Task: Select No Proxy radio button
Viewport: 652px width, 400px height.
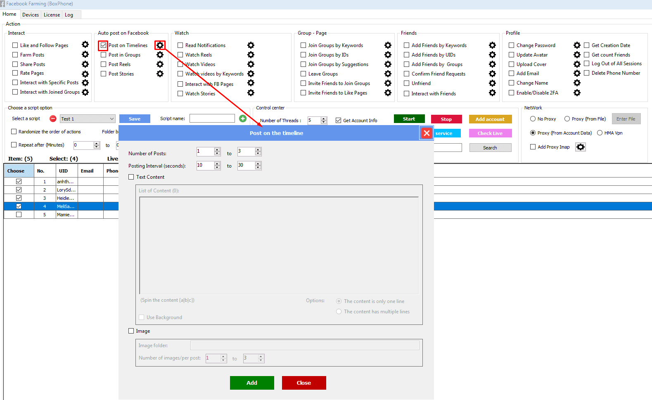Action: pyautogui.click(x=533, y=118)
